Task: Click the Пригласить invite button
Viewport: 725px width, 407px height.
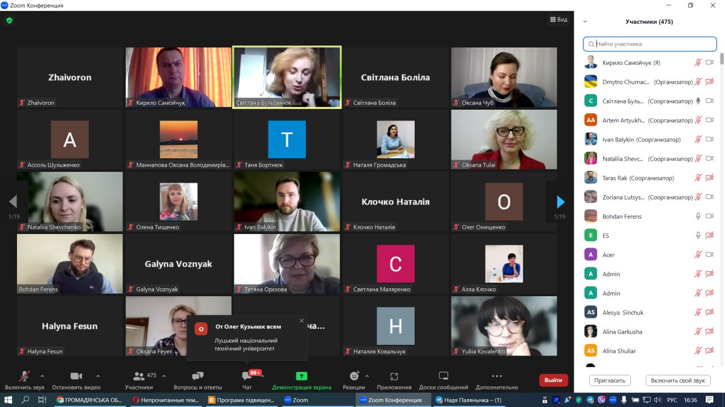Action: coord(610,380)
